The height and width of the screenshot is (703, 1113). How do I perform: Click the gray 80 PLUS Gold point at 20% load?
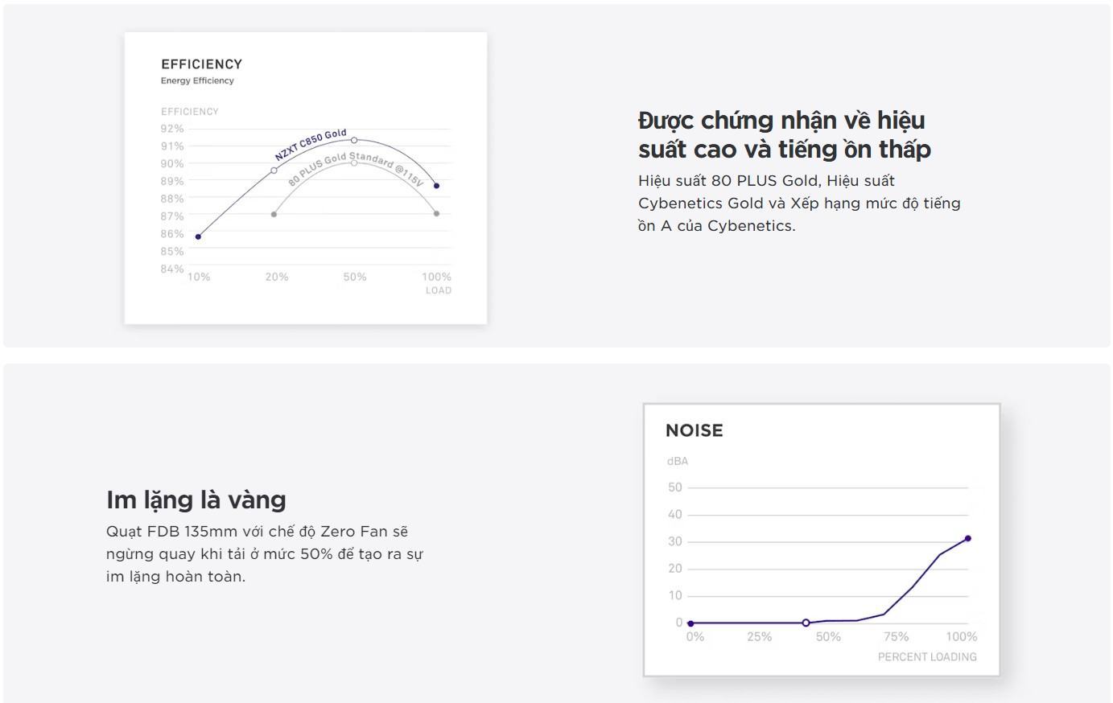[274, 214]
